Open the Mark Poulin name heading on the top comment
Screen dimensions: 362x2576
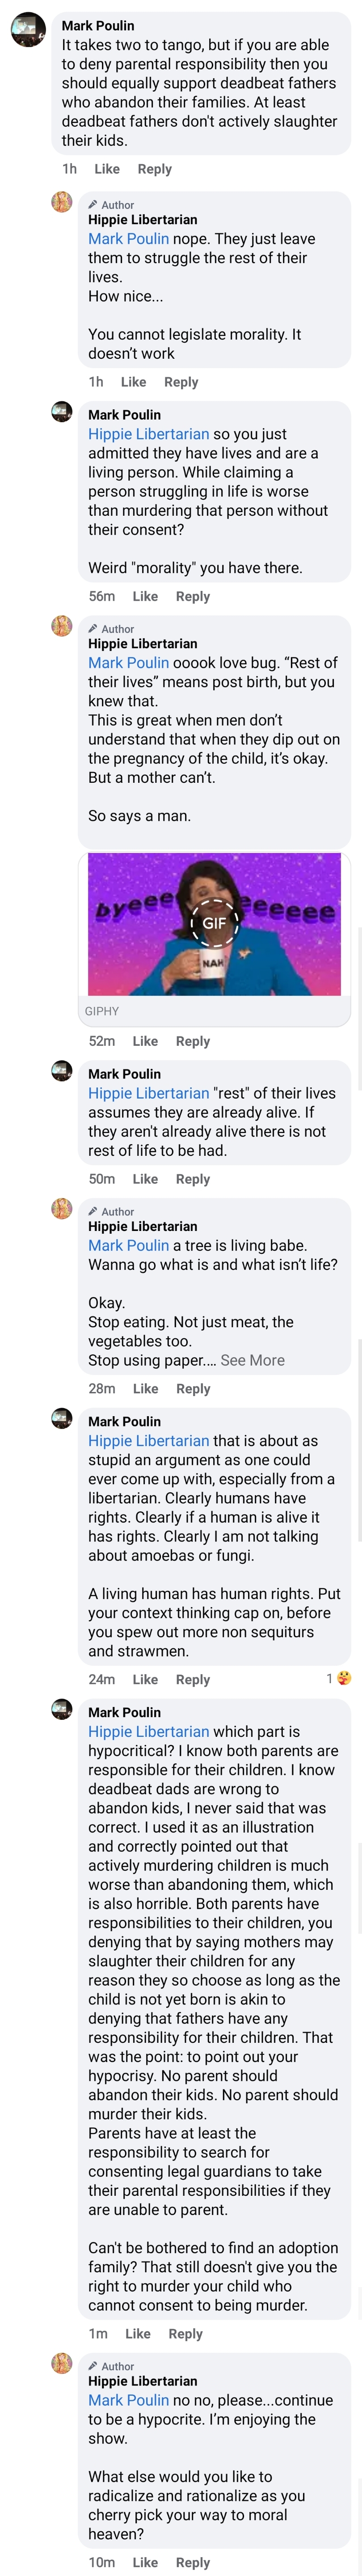click(x=98, y=26)
